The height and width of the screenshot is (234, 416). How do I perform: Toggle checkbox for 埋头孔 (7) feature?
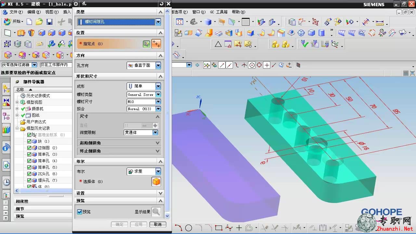click(x=29, y=180)
